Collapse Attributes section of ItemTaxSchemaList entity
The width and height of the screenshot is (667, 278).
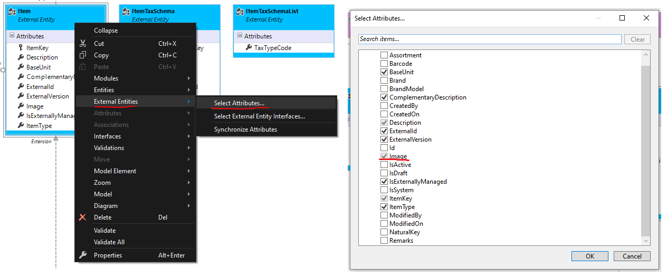tap(240, 36)
